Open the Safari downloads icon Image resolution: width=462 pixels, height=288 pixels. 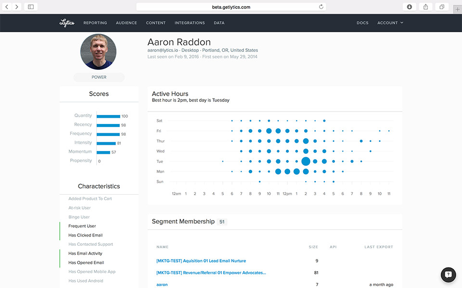click(410, 7)
